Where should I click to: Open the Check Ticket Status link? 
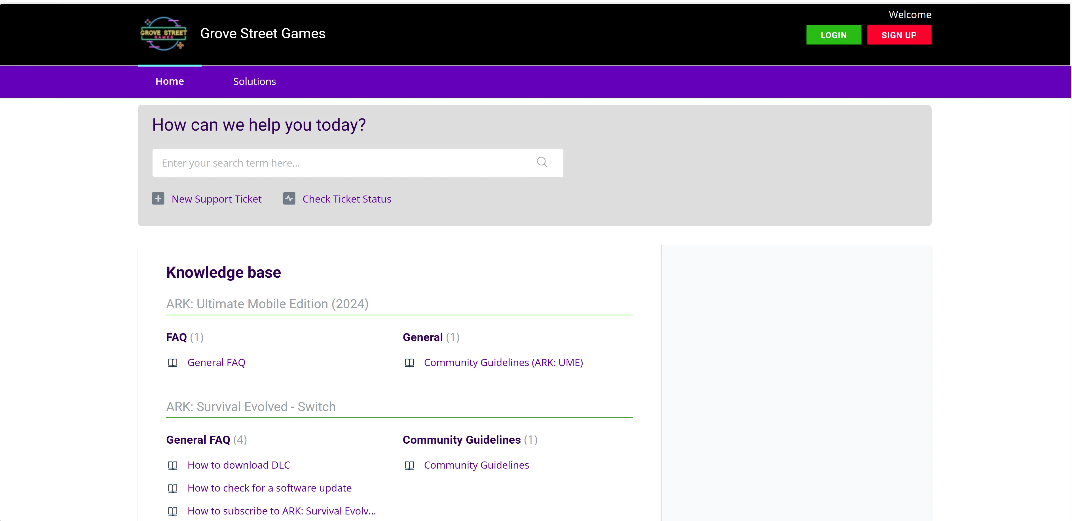(x=347, y=199)
